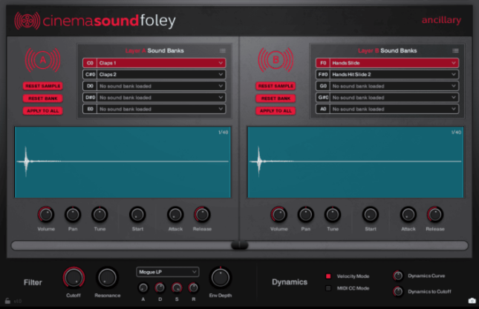Screen dimensions: 479x309
Task: Open the D#0 sound bank dropdown
Action: click(161, 98)
